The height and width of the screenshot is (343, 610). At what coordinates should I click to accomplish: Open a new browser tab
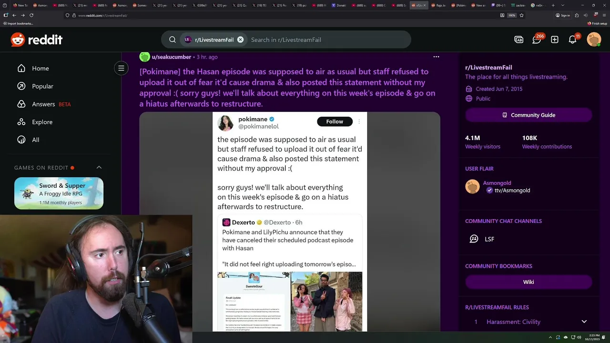coord(553,5)
